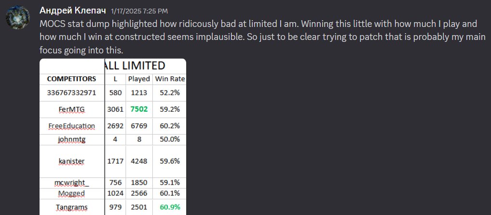Click the Win Rate column header
The width and height of the screenshot is (491, 215).
(x=170, y=79)
